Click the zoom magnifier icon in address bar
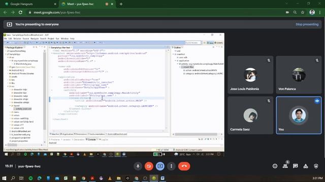 click(295, 12)
